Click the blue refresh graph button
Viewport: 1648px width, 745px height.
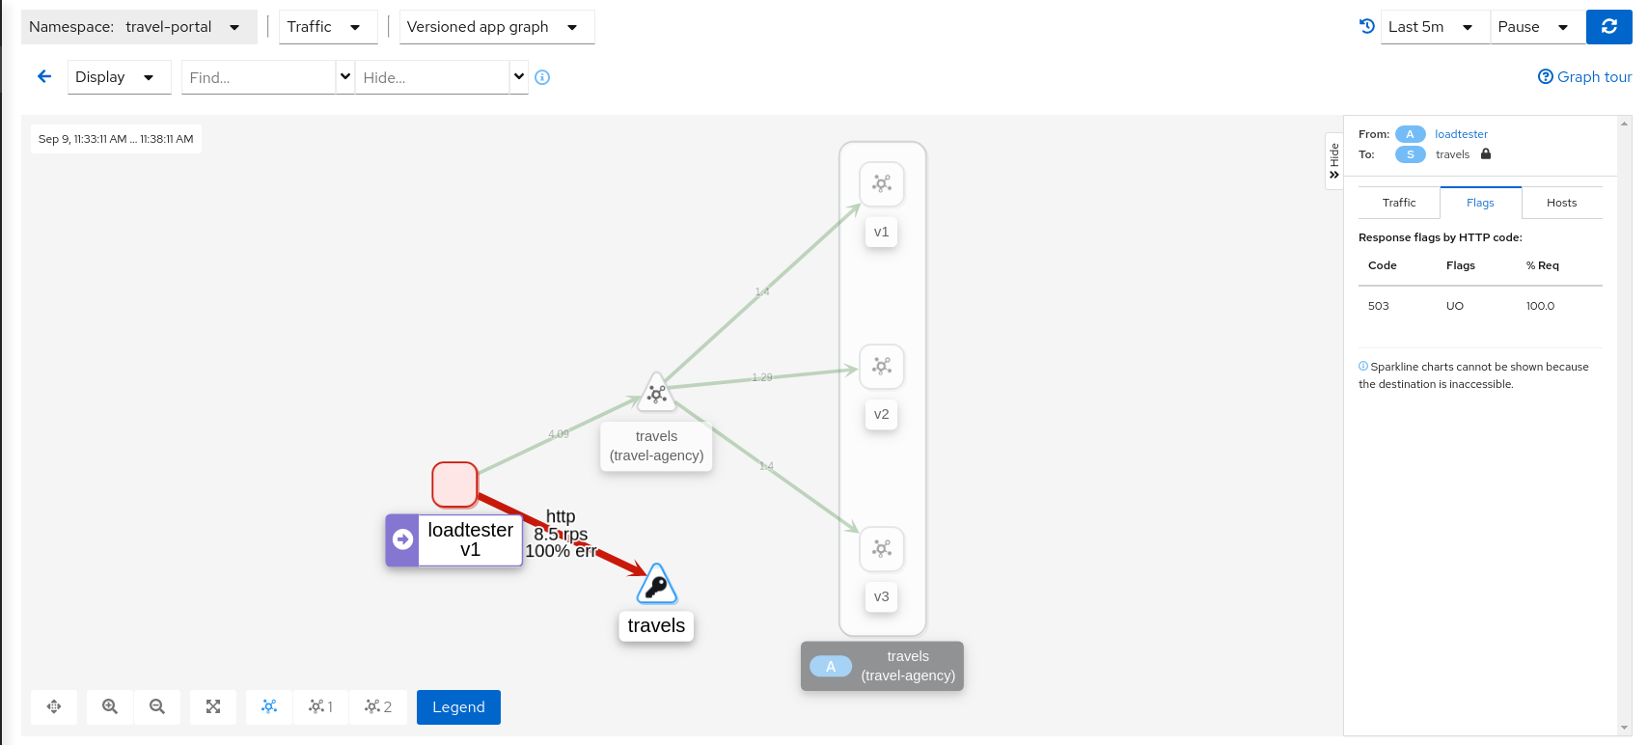pyautogui.click(x=1608, y=27)
